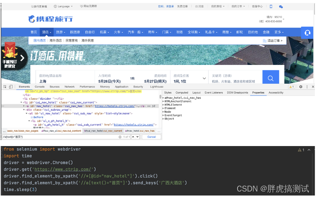
Task: Open the 酒店订单 link
Action: (x=273, y=41)
